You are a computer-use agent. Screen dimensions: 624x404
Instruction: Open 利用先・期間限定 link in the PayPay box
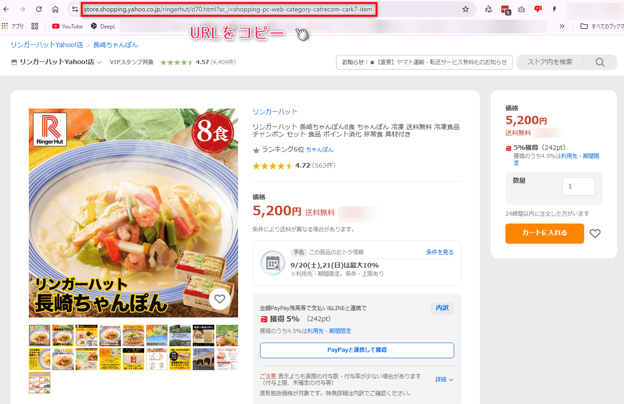point(329,331)
